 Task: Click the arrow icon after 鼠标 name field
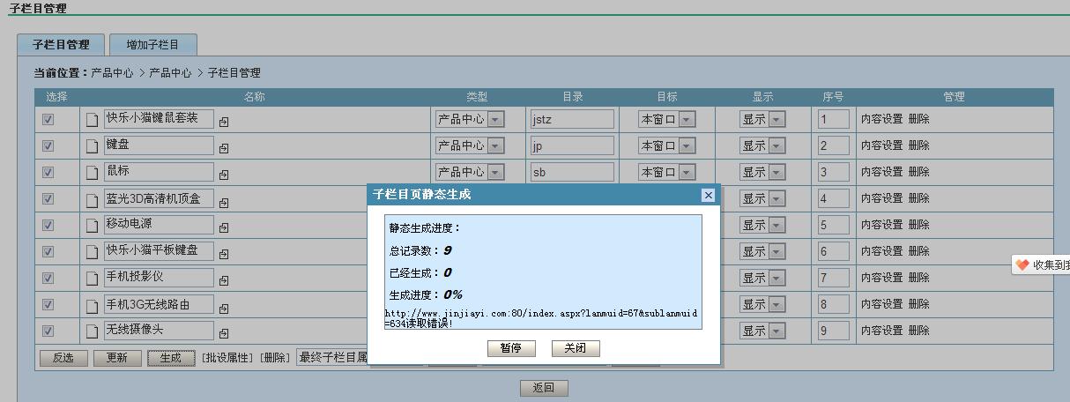[x=224, y=175]
